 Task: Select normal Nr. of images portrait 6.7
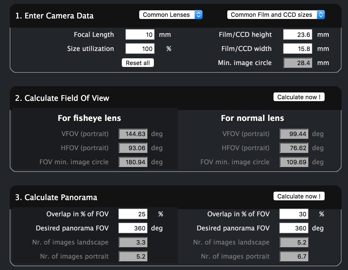(x=294, y=256)
